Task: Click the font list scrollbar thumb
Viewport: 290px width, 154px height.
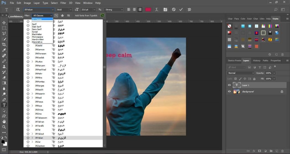Action: click(104, 67)
